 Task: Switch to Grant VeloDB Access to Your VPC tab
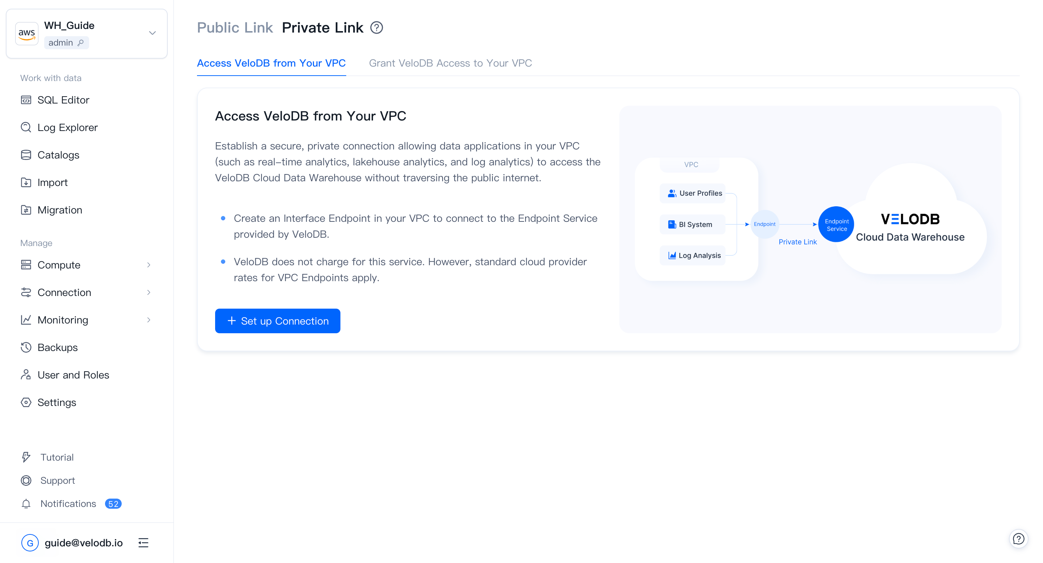point(450,63)
